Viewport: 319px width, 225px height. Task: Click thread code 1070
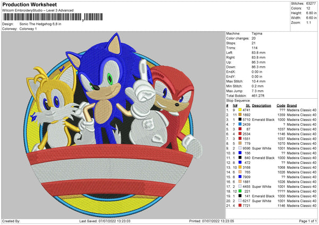coord(281,144)
